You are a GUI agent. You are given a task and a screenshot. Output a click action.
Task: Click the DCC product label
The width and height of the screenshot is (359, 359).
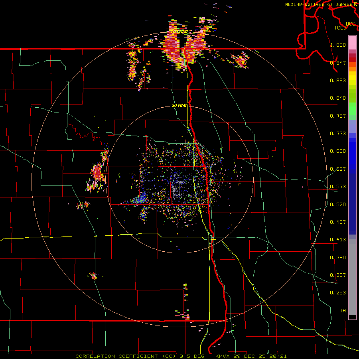point(350,24)
